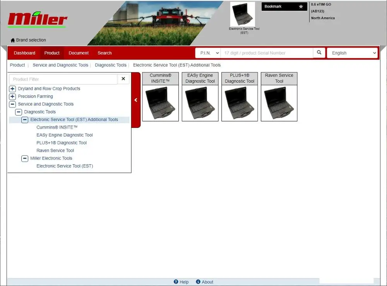The width and height of the screenshot is (387, 286).
Task: Select Electronic Service Tool (EST) tree leaf
Action: coord(65,166)
